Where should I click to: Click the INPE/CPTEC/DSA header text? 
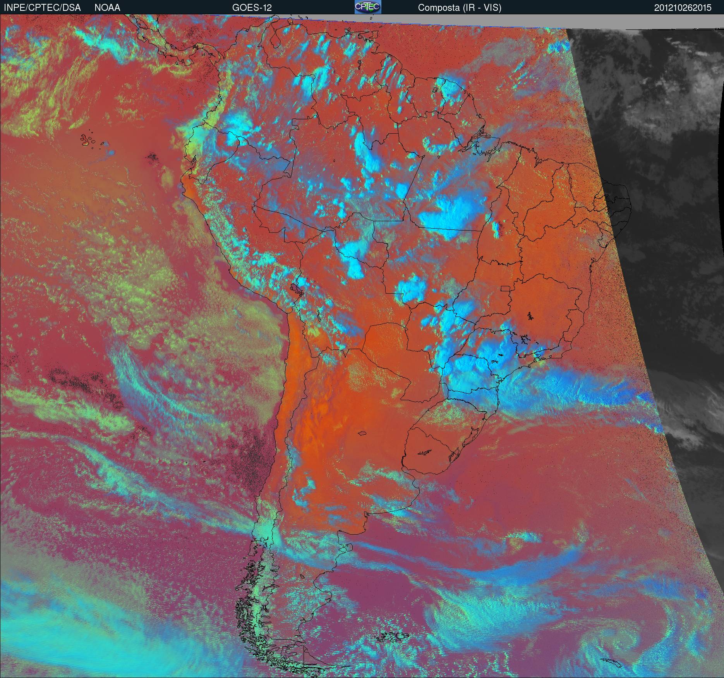(42, 8)
